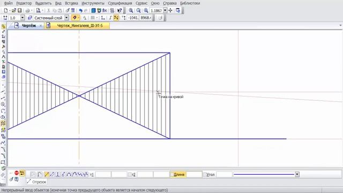This screenshot has width=343, height=193.
Task: Select the Line segment mode in property bar
Action: [47, 174]
